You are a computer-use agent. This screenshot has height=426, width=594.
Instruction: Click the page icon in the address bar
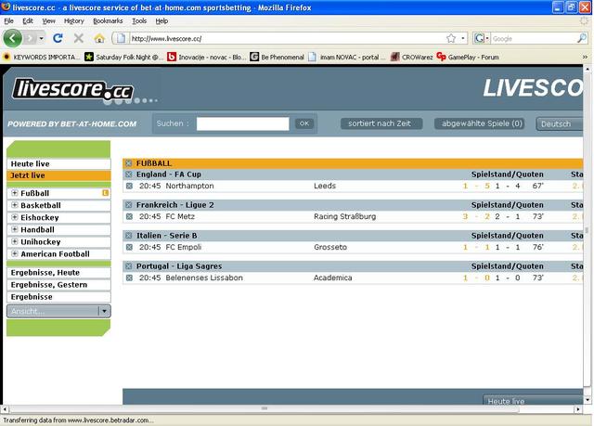[x=121, y=38]
